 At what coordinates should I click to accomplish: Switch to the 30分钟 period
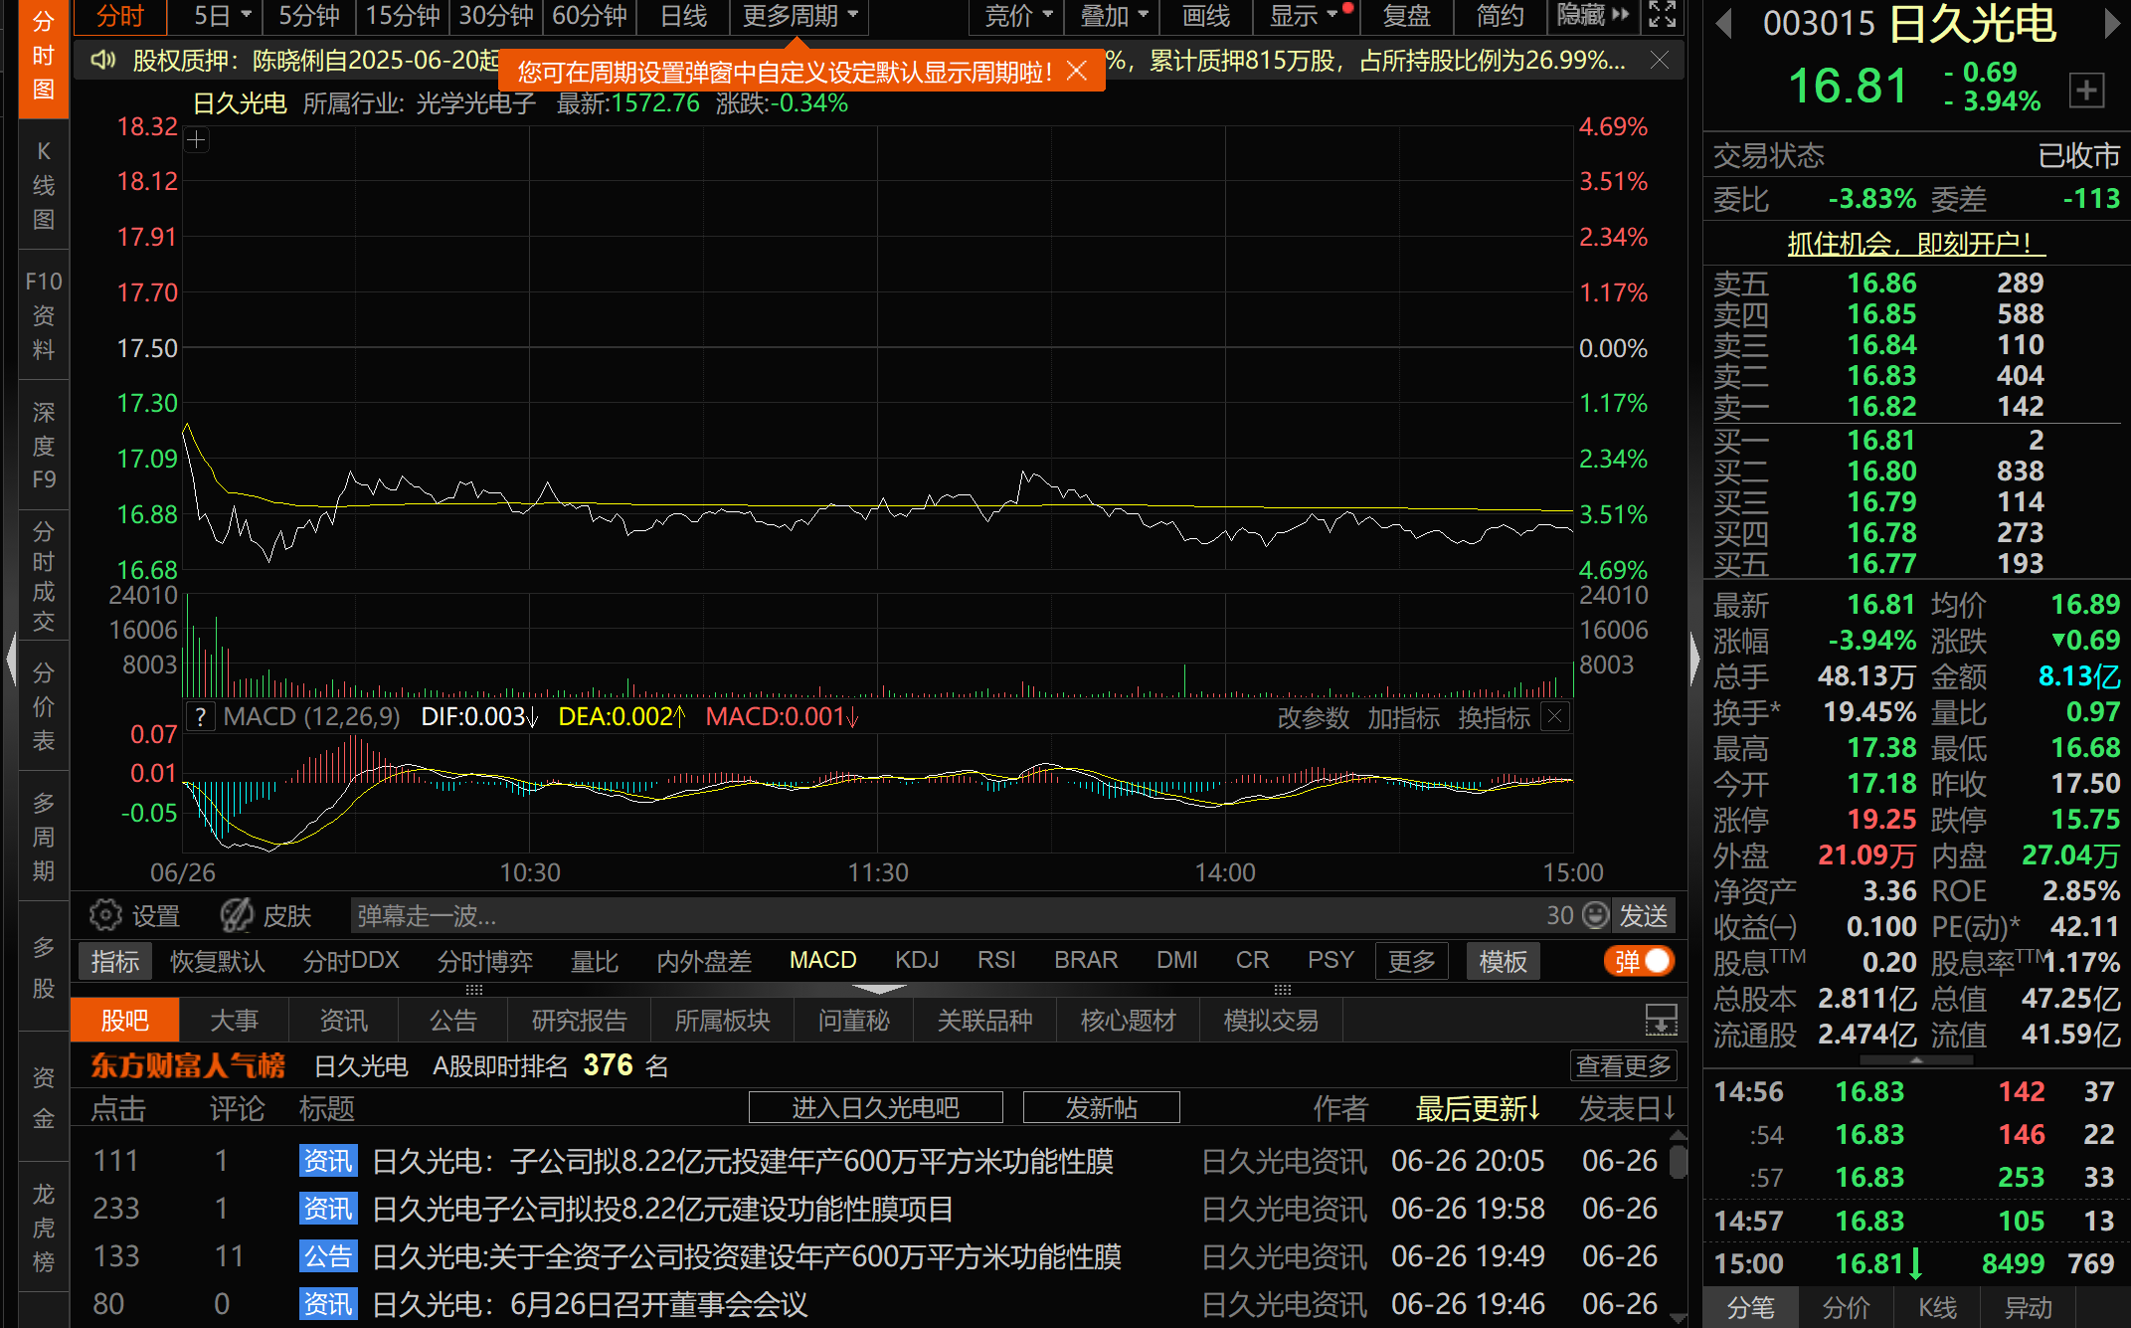pos(496,16)
